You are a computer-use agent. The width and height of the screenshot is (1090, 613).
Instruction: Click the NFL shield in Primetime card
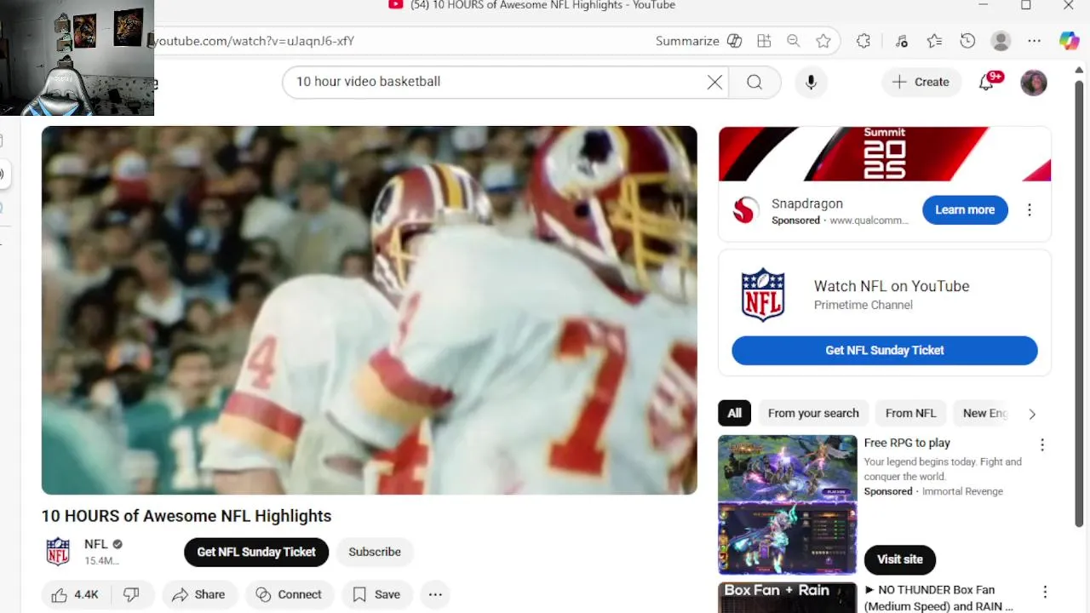coord(763,295)
